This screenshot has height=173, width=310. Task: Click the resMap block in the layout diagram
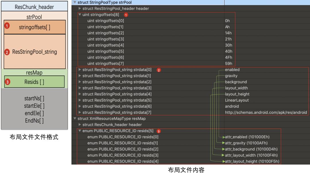[x=34, y=72]
